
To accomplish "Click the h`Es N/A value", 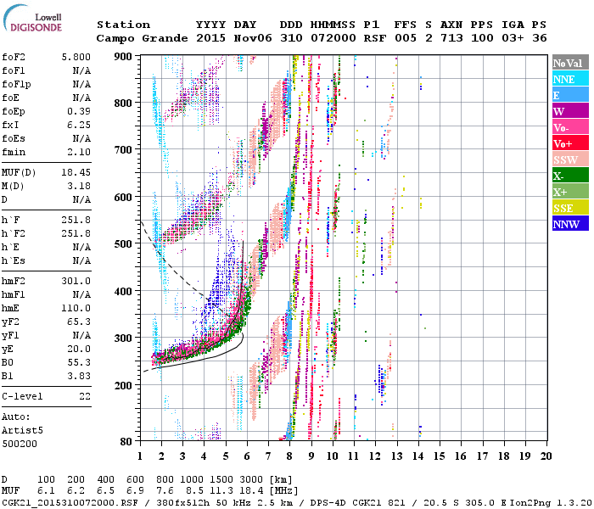I will click(x=81, y=261).
